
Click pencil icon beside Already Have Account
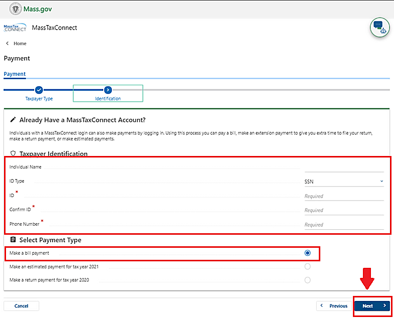coord(13,120)
